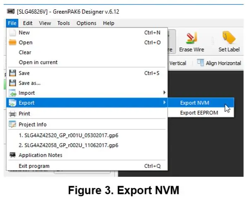
Task: Open Application Notes
Action: click(87, 155)
